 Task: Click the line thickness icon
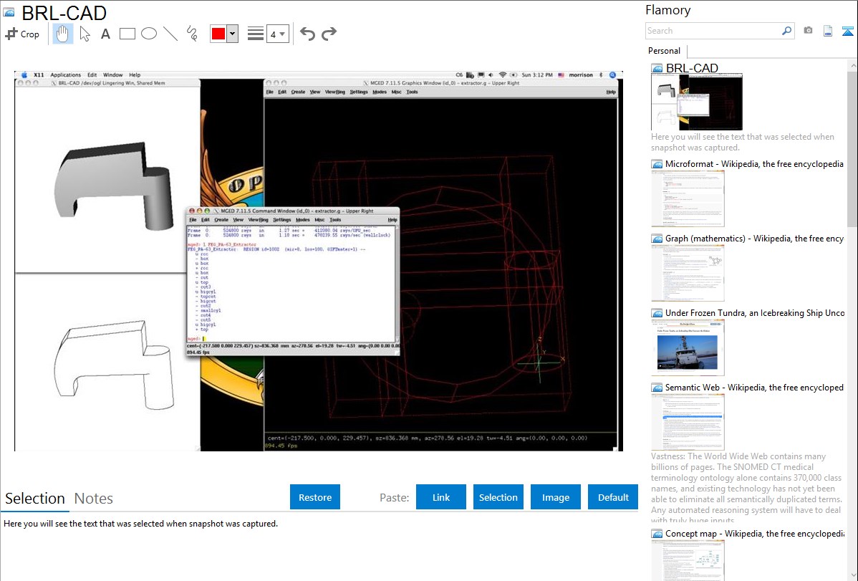pos(256,34)
